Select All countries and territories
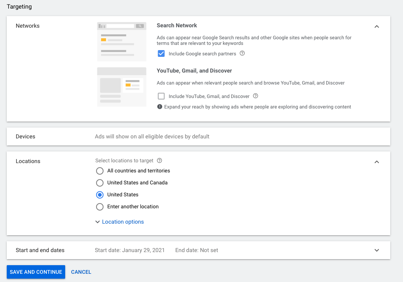Viewport: 403px width, 282px height. coord(100,171)
